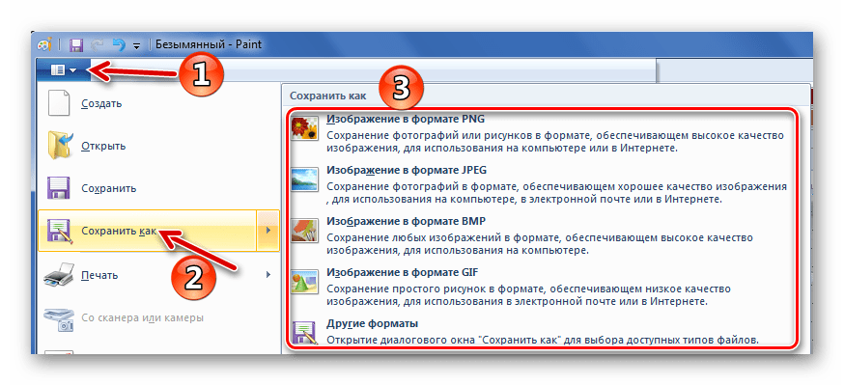The image size is (844, 385).
Task: Click the BMP description starting Сохранение любых изображений
Action: 540,243
